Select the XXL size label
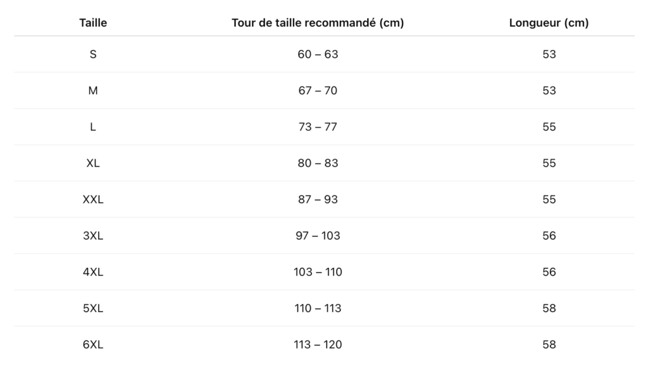 (x=93, y=199)
